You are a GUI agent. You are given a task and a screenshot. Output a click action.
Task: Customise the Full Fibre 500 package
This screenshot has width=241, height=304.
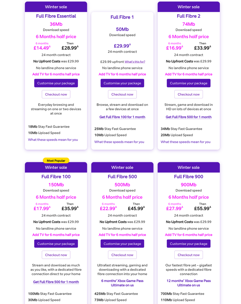tap(122, 244)
